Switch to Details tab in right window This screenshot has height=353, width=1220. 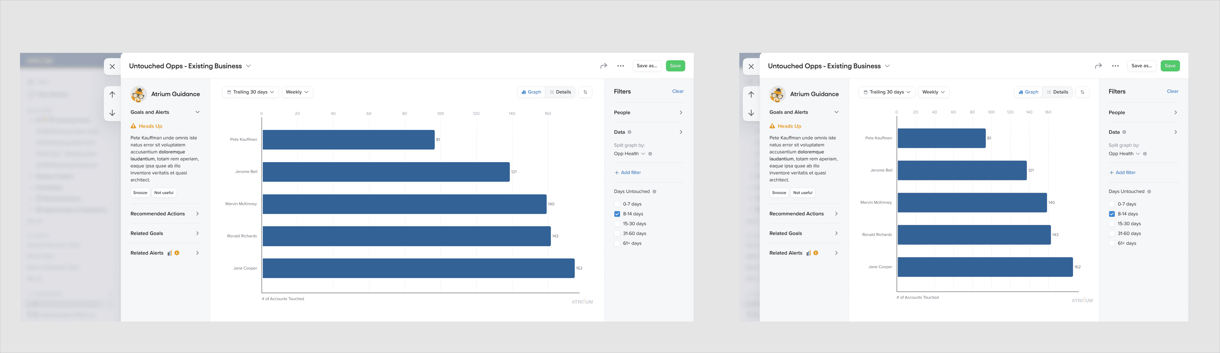click(1057, 92)
